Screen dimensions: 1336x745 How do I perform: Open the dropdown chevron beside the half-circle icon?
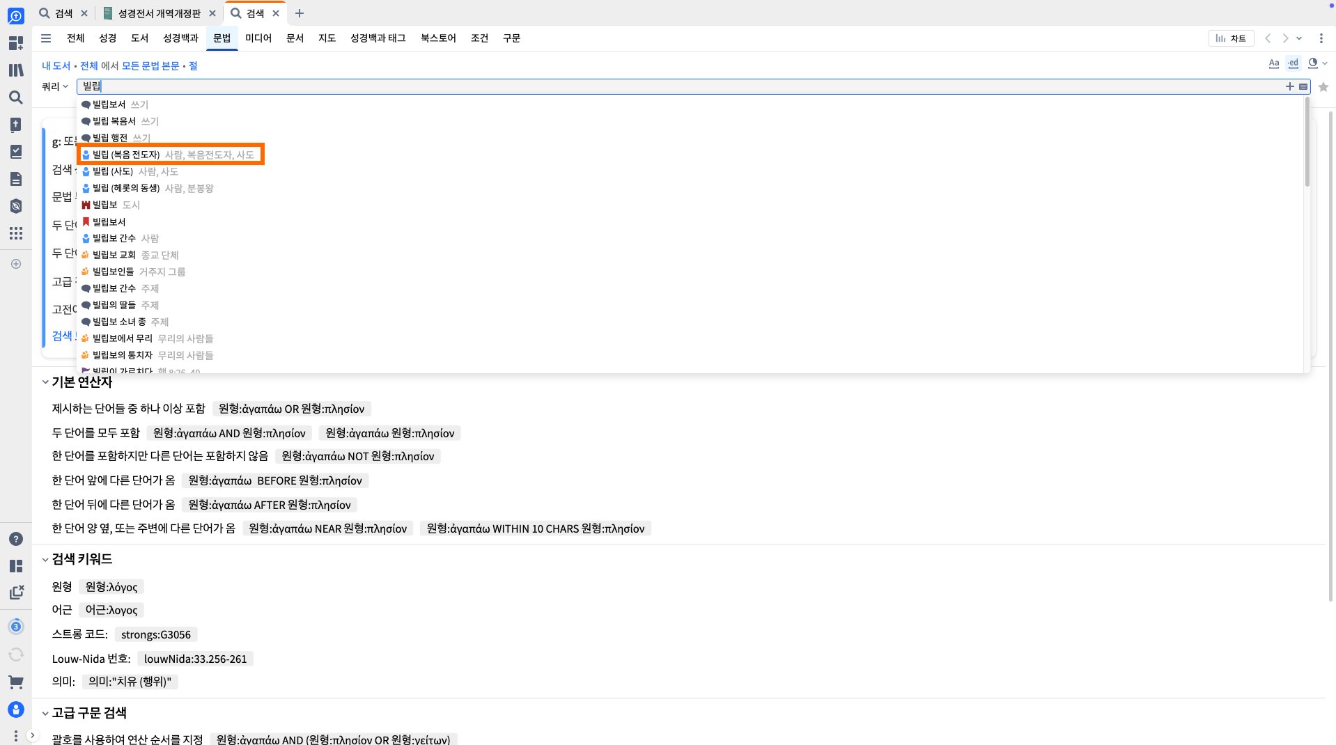[x=1324, y=63]
